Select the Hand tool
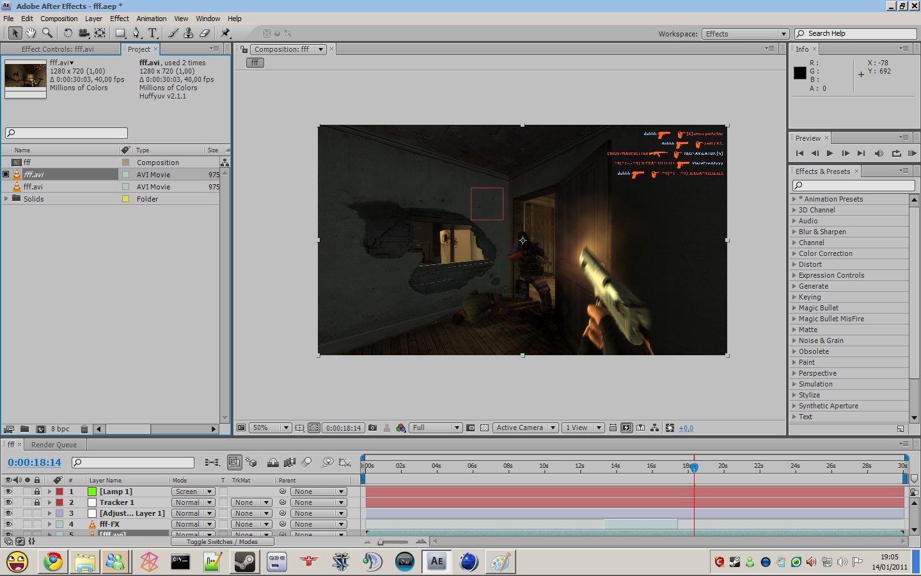The image size is (921, 576). tap(31, 33)
